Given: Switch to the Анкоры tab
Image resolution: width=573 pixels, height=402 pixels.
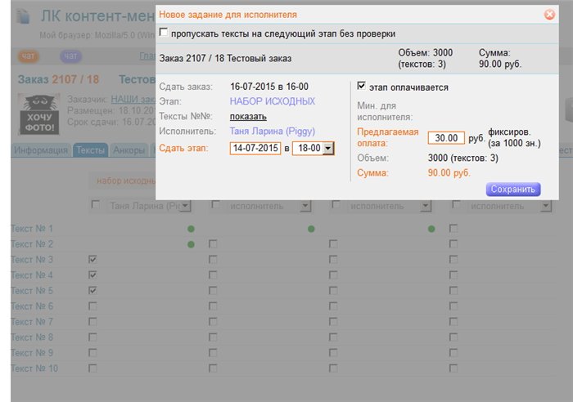Looking at the screenshot, I should [x=129, y=150].
